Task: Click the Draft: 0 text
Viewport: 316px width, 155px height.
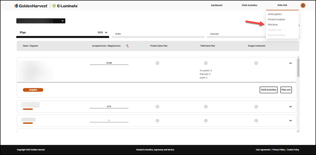Action: point(203,78)
